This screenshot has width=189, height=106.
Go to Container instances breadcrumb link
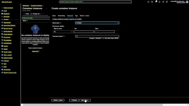point(36,6)
